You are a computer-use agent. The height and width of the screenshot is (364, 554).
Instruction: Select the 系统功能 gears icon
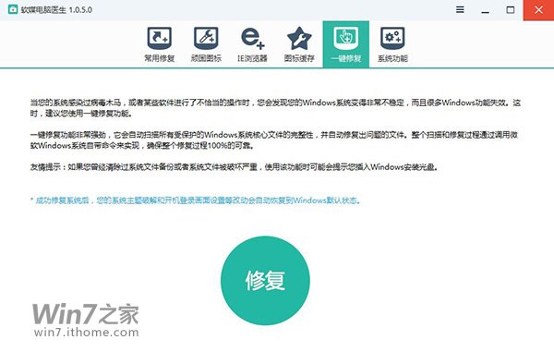[392, 38]
